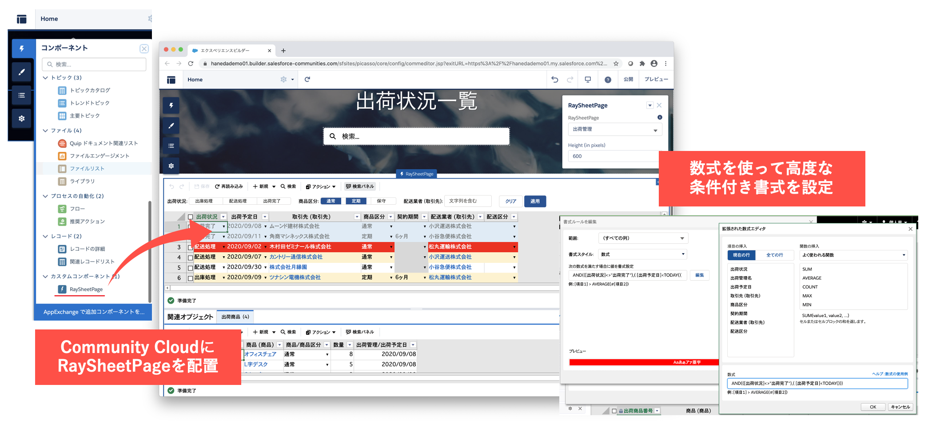The image size is (932, 444).
Task: Click upper 検索パネル toolbar button
Action: (360, 186)
